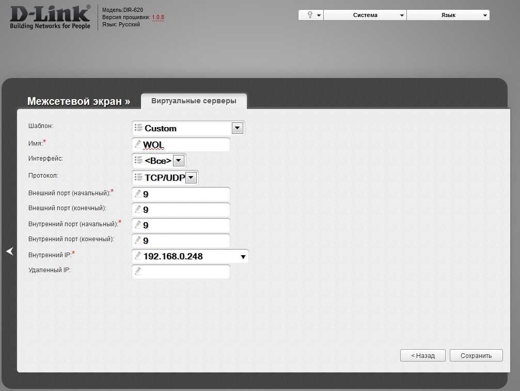Screen dimensions: 520x391
Task: Click the Сохранить save button
Action: [476, 355]
